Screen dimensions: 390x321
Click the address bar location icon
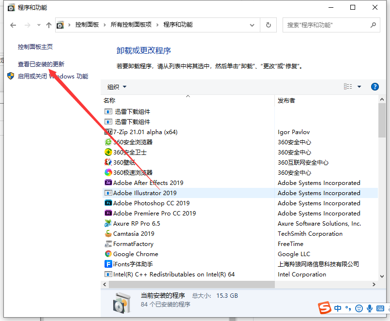tap(60, 25)
